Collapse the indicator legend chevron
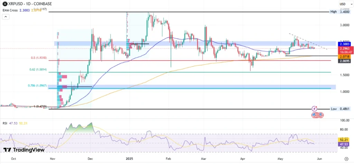 tap(6, 17)
